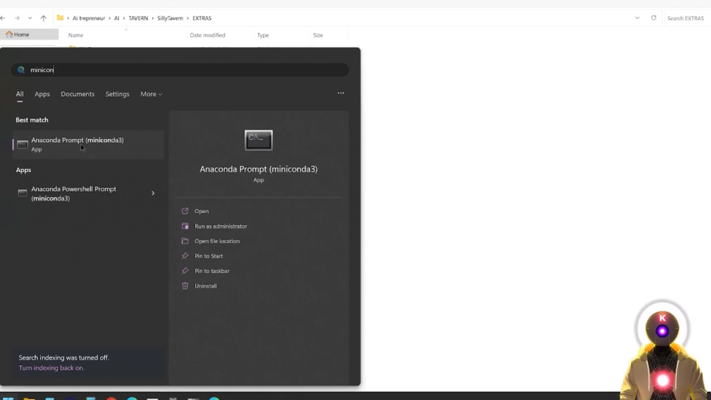
Task: Click 'AI' segment in the address path
Action: [x=117, y=18]
